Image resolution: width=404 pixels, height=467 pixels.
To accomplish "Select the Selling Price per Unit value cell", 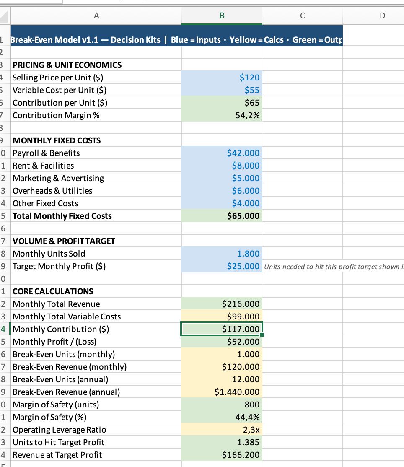I will pyautogui.click(x=221, y=78).
